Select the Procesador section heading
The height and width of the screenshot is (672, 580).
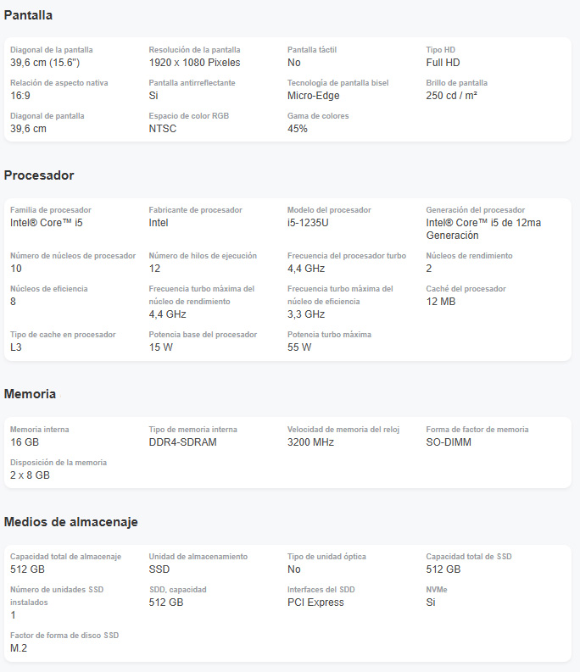click(x=39, y=175)
